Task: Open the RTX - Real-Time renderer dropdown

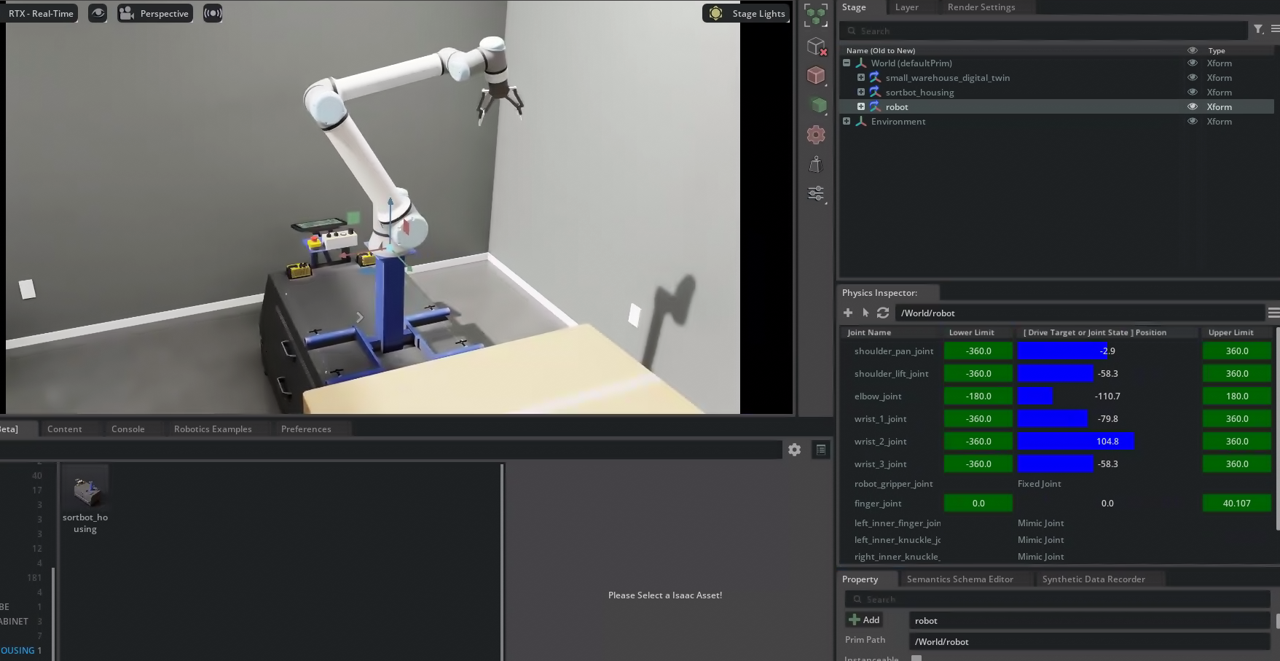Action: [41, 13]
